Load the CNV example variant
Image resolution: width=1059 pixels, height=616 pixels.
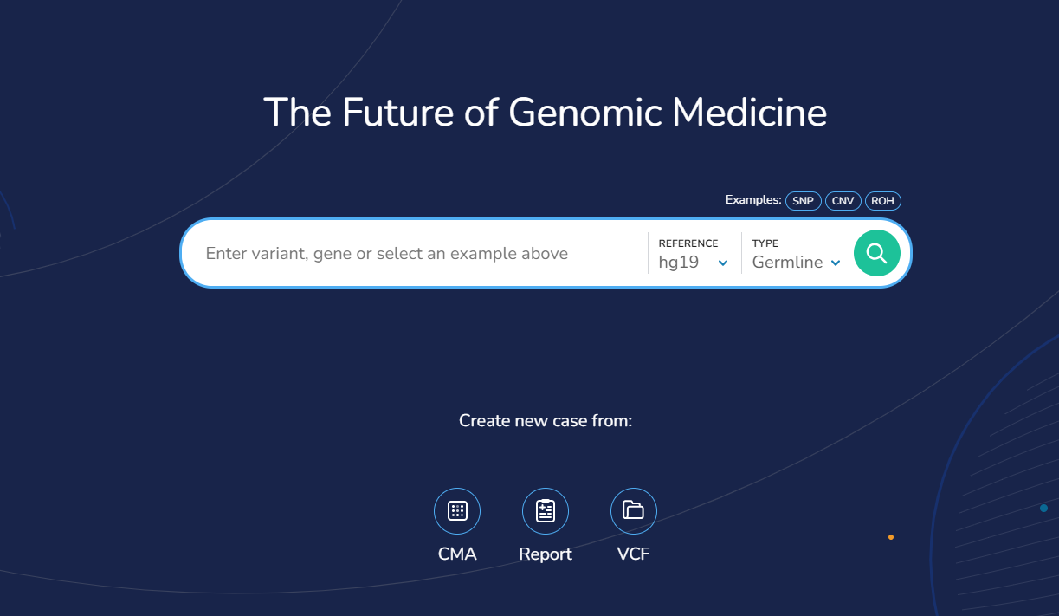[843, 201]
